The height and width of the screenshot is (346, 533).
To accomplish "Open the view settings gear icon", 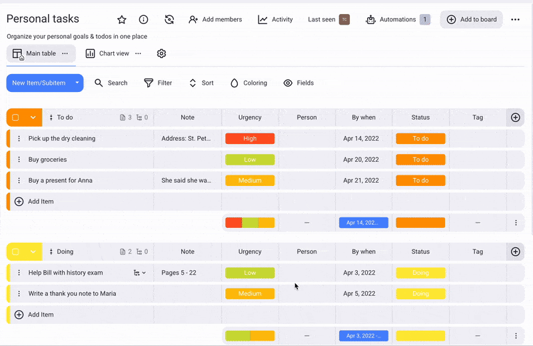I will [x=161, y=53].
